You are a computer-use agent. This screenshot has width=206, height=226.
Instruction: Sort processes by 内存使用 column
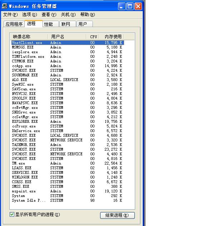(x=111, y=37)
